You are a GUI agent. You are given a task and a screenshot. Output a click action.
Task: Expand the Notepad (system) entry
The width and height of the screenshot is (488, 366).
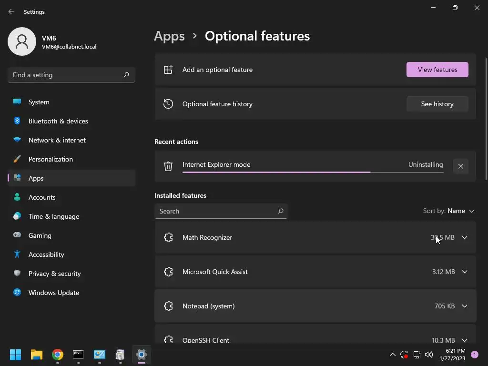(464, 306)
